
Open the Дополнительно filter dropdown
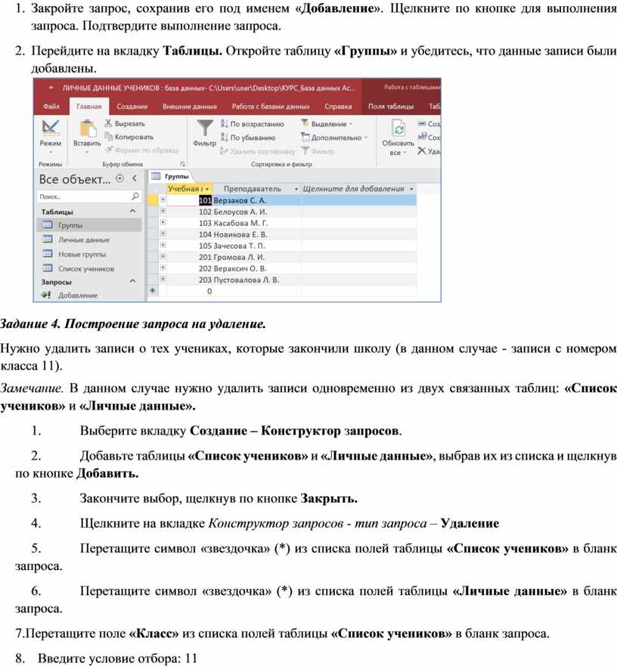[334, 138]
